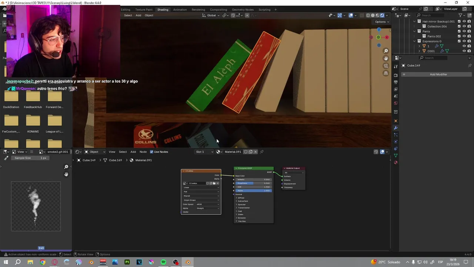Uncheck Expressions G collection checkbox

459,41
